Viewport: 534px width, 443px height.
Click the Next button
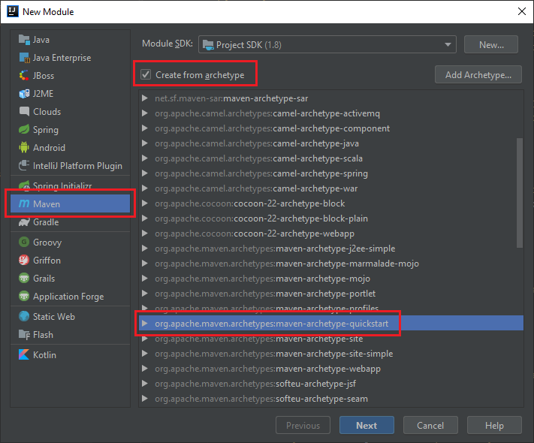coord(367,425)
